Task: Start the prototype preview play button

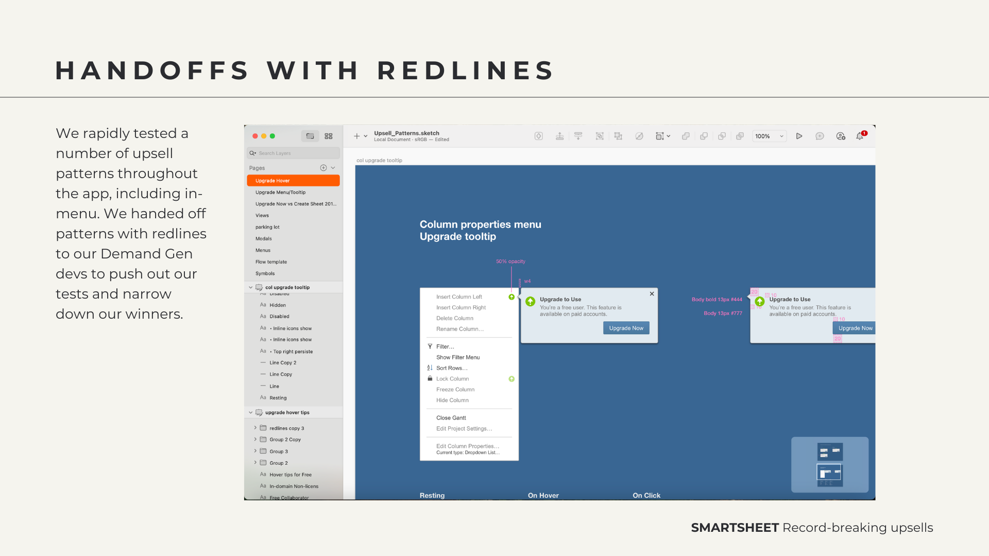Action: coord(799,136)
